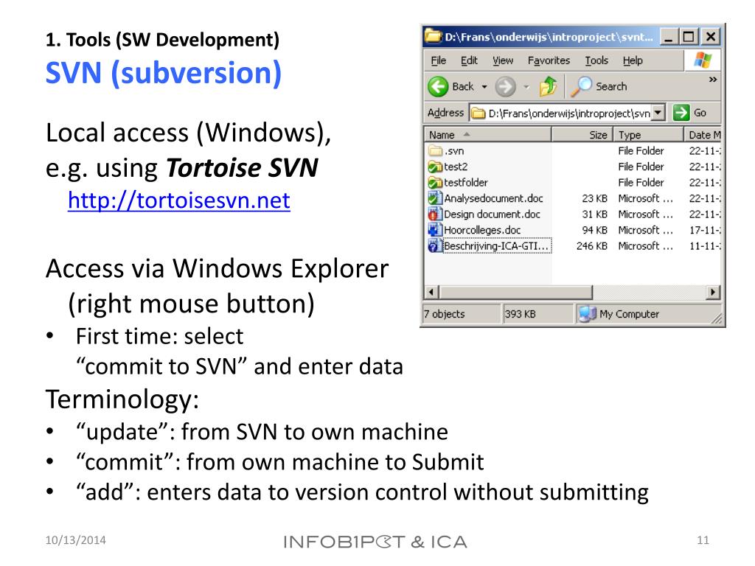Image resolution: width=755 pixels, height=566 pixels.
Task: Click the green Back arrow icon
Action: (438, 87)
